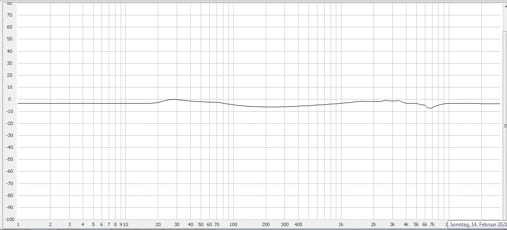Select the 100 label on the frequency axis
Screen dimensions: 507x230
tap(233, 224)
